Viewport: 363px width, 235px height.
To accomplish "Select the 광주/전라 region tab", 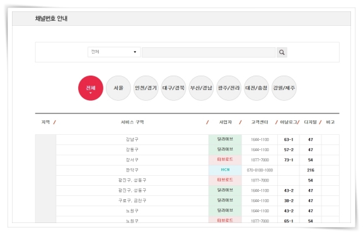I will coord(229,88).
